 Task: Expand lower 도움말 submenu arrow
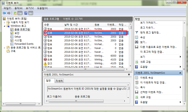pyautogui.click(x=180, y=102)
